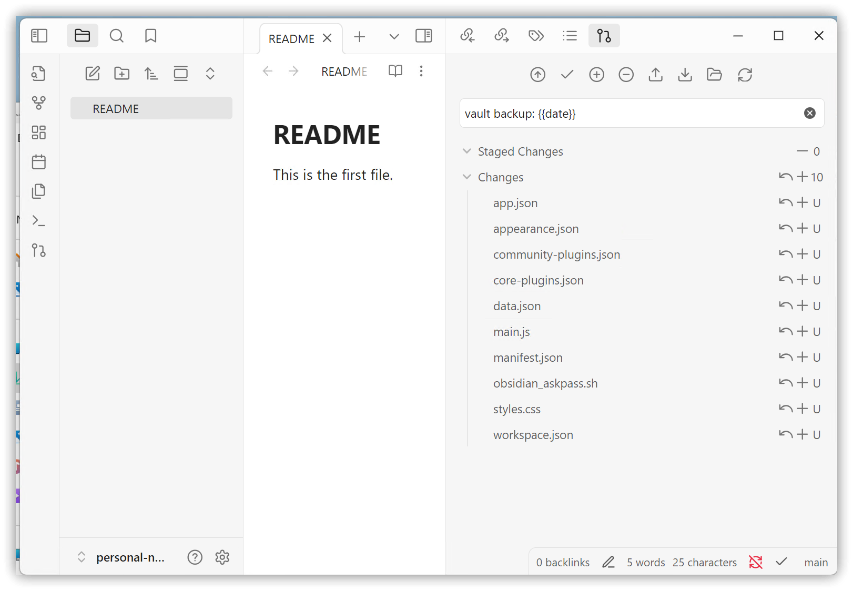Open styles.css in changes list
The height and width of the screenshot is (591, 853).
tap(517, 409)
